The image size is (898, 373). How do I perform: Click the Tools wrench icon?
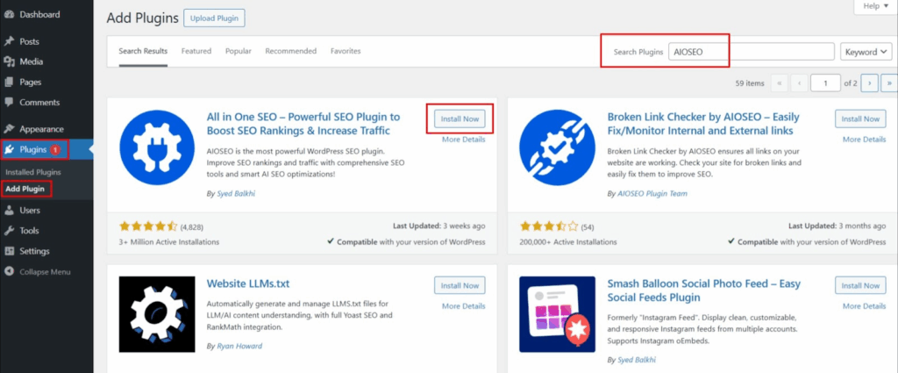point(9,230)
